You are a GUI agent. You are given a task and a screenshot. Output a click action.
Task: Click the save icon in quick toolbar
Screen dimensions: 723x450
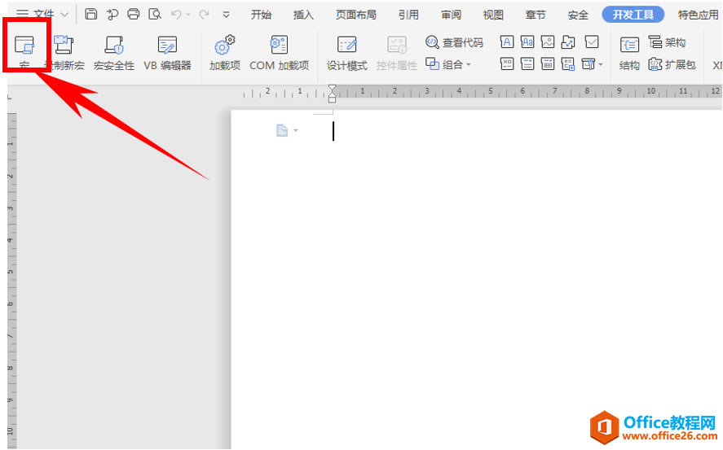tap(90, 15)
